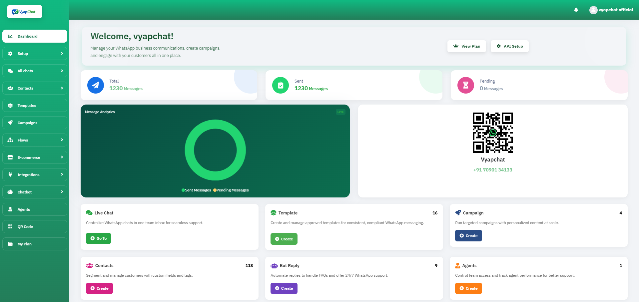Viewport: 639px width, 302px height.
Task: Click the Agents person icon in sidebar
Action: pyautogui.click(x=10, y=209)
